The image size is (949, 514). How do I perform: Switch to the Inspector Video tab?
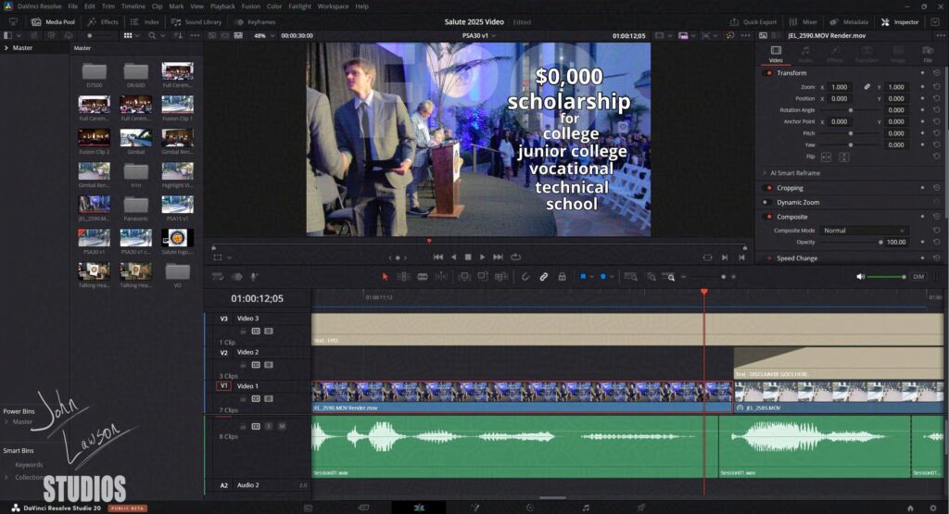pyautogui.click(x=776, y=54)
